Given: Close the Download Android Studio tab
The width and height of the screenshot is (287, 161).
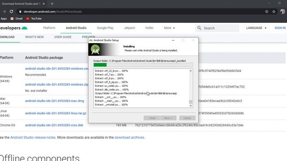Looking at the screenshot, I should 43,4.
